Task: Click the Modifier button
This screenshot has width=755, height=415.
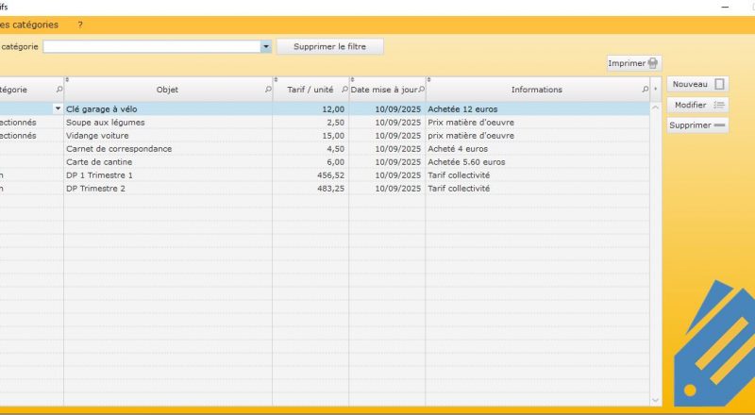Action: tap(697, 105)
